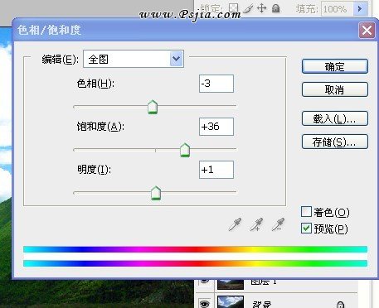Click the 色相 hue slider handle
Screen dimensions: 379x308
(x=153, y=107)
